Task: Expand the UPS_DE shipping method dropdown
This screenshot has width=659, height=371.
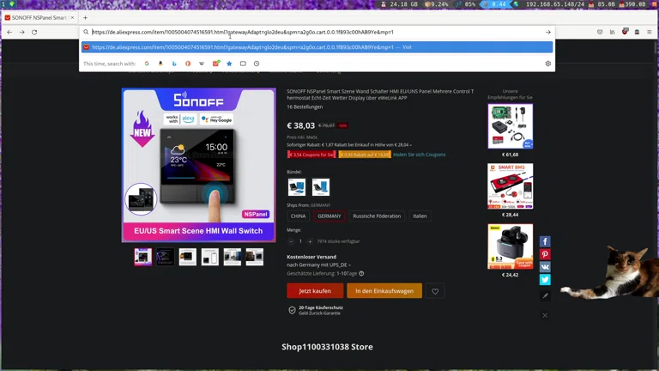Action: (350, 265)
